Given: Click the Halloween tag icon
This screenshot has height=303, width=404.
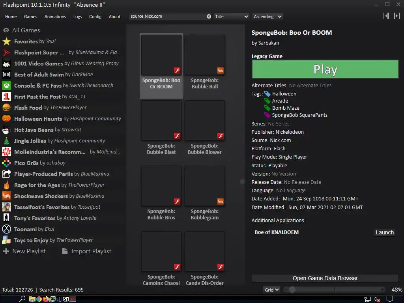Looking at the screenshot, I should coord(267,94).
